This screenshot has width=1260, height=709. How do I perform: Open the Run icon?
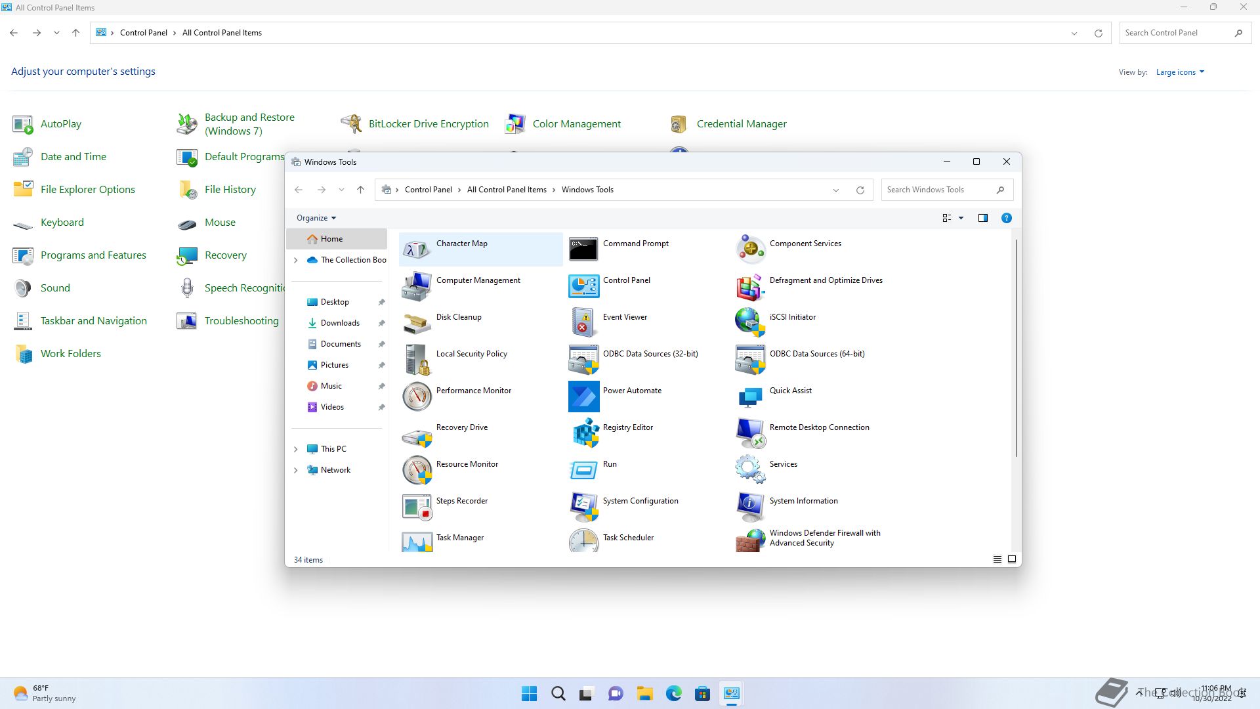583,470
